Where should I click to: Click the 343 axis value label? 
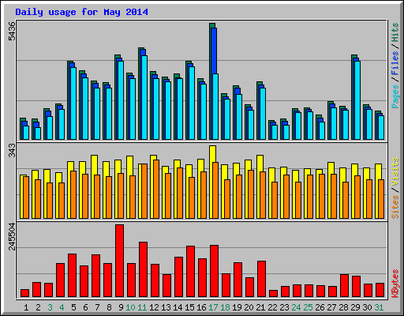point(12,150)
